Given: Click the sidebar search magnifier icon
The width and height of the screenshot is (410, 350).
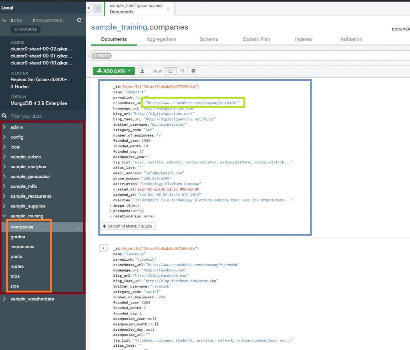Looking at the screenshot, I should pos(4,116).
